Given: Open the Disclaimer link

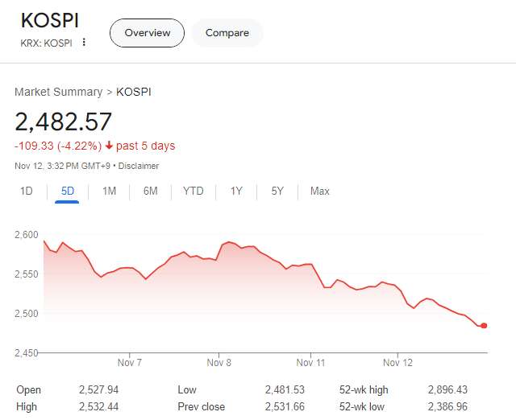Looking at the screenshot, I should [140, 166].
